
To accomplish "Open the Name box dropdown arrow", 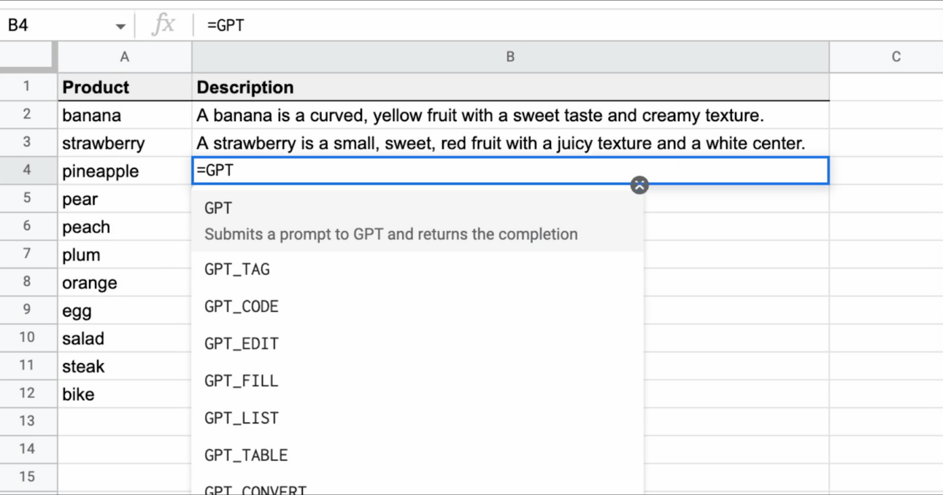I will 120,27.
